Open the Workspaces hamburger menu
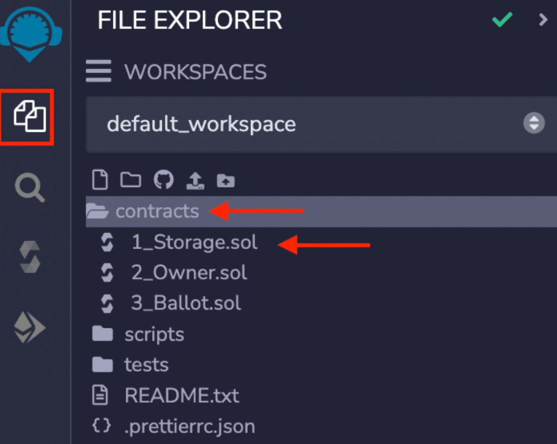The image size is (557, 444). point(98,71)
